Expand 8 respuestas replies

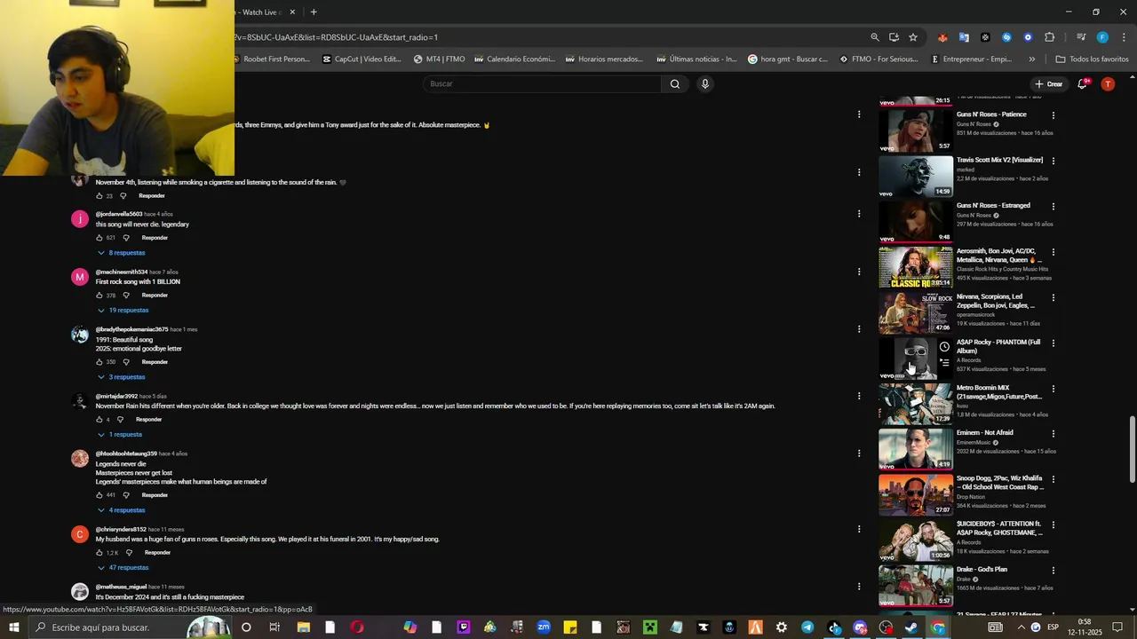point(121,253)
